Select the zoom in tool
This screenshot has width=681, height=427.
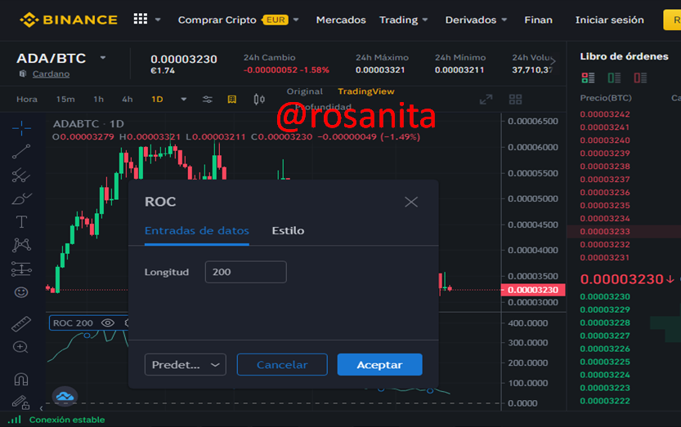20,347
